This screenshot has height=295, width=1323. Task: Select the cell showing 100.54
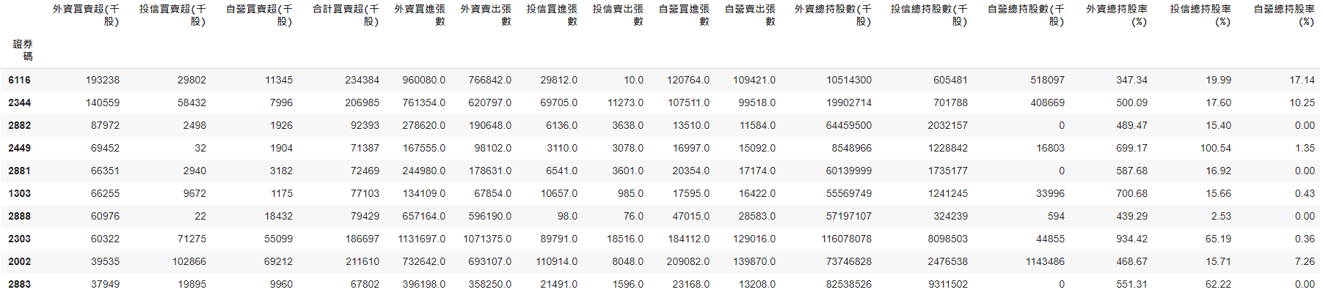(1215, 148)
